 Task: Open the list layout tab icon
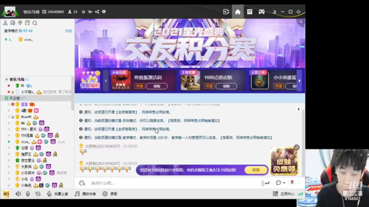(250, 12)
